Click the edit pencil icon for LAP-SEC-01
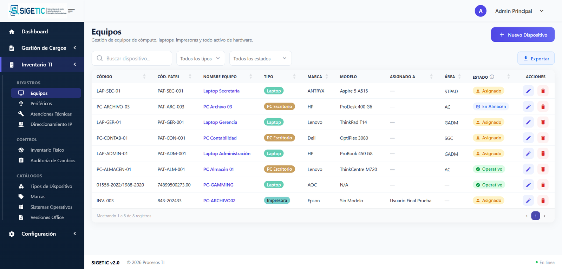 point(528,91)
